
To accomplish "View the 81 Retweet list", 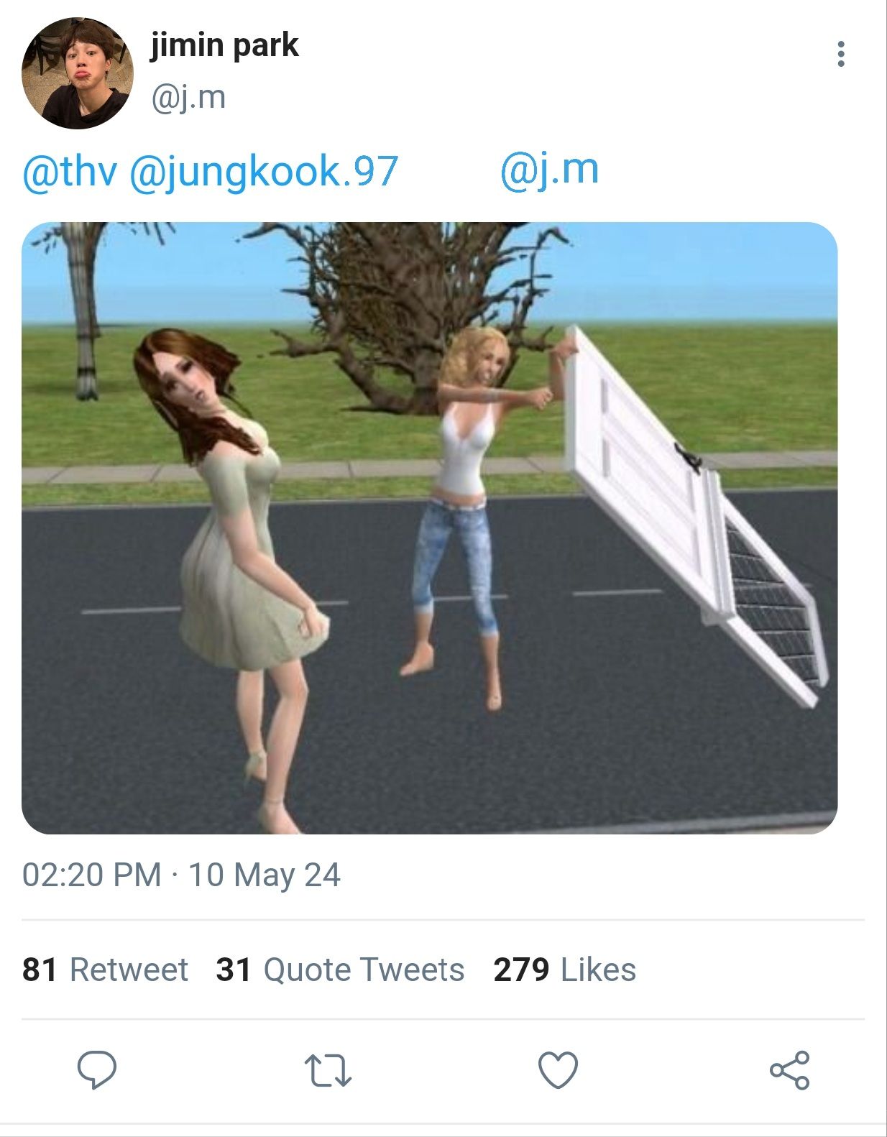I will 105,970.
